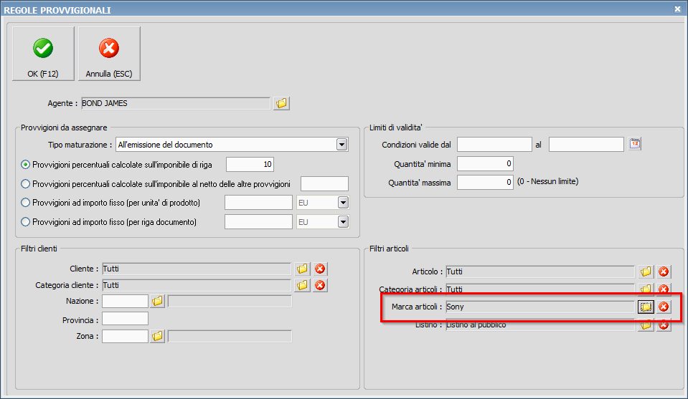Image resolution: width=688 pixels, height=399 pixels.
Task: Open the Articolo lookup folder icon
Action: coord(646,271)
